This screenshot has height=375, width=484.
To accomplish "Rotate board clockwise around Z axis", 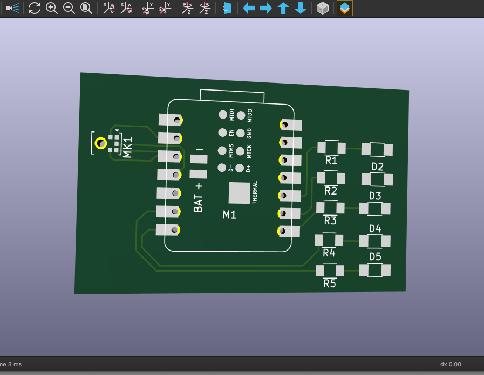I will coord(187,8).
